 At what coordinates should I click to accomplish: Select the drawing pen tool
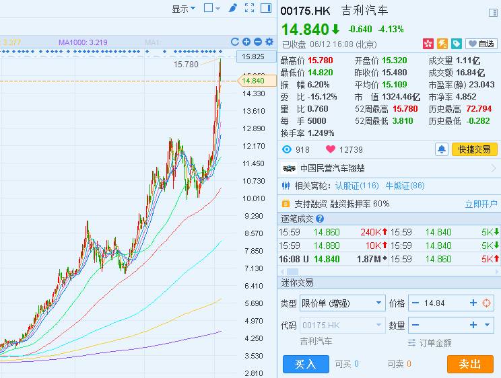(232, 8)
